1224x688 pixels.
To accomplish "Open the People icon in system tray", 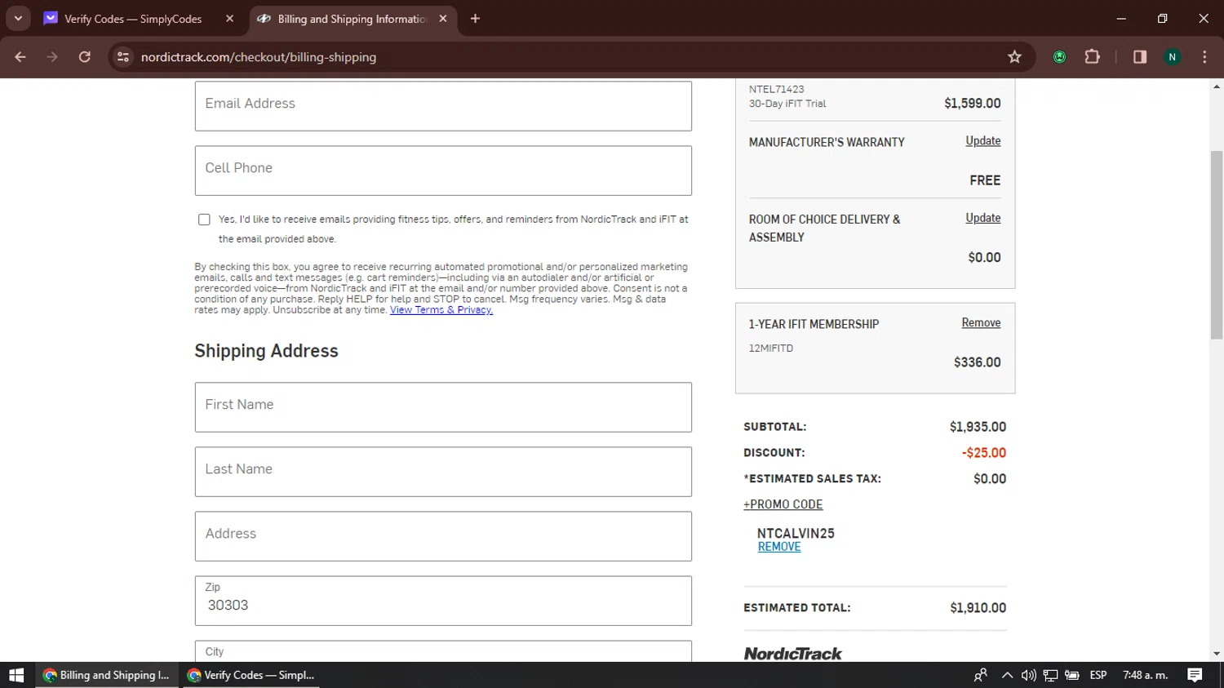I will click(981, 675).
